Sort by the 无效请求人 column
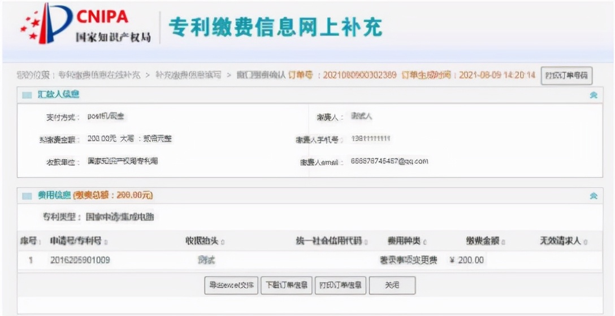615x316 pixels. 564,241
